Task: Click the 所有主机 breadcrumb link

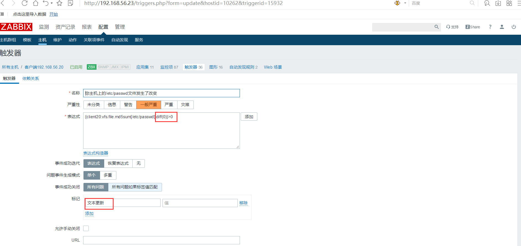Action: click(x=10, y=67)
